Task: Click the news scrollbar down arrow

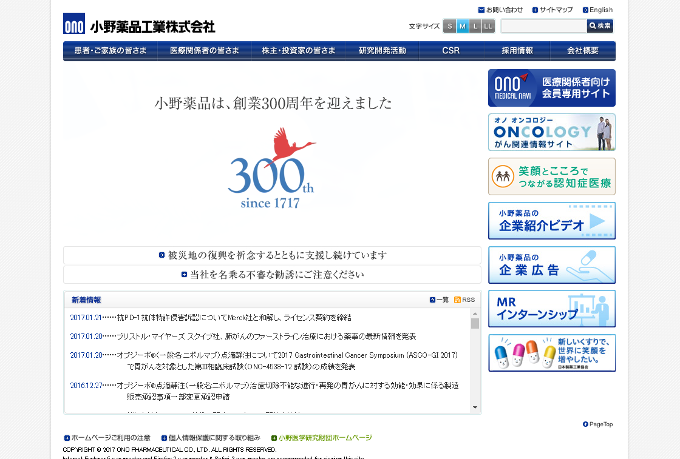Action: (x=475, y=407)
